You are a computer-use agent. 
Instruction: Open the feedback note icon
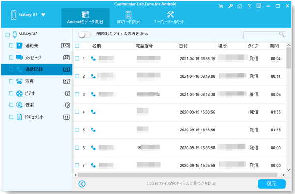click(x=259, y=6)
